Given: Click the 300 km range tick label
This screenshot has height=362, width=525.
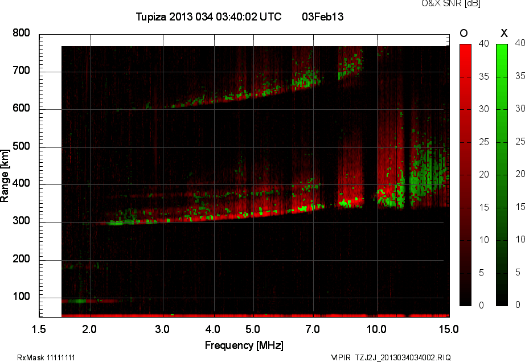Looking at the screenshot, I should [22, 221].
